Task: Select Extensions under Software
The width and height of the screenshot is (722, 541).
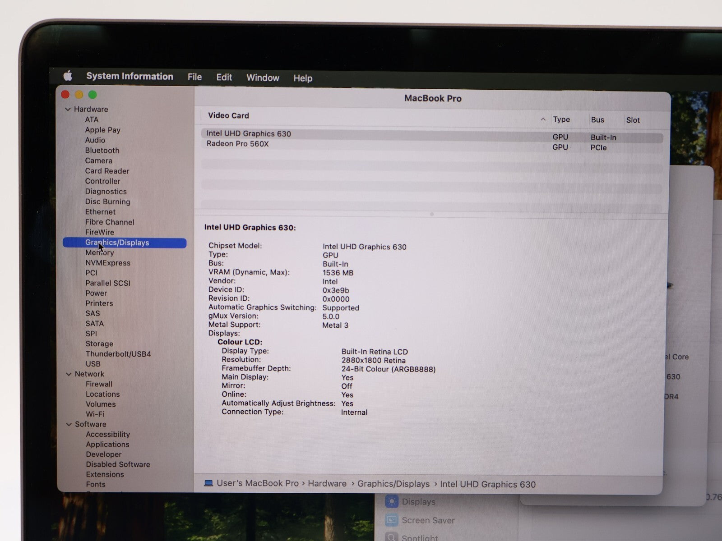Action: point(105,474)
